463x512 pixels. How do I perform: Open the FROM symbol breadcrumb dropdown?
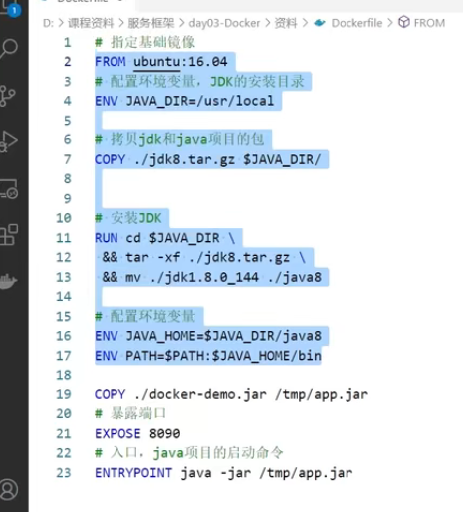point(429,23)
